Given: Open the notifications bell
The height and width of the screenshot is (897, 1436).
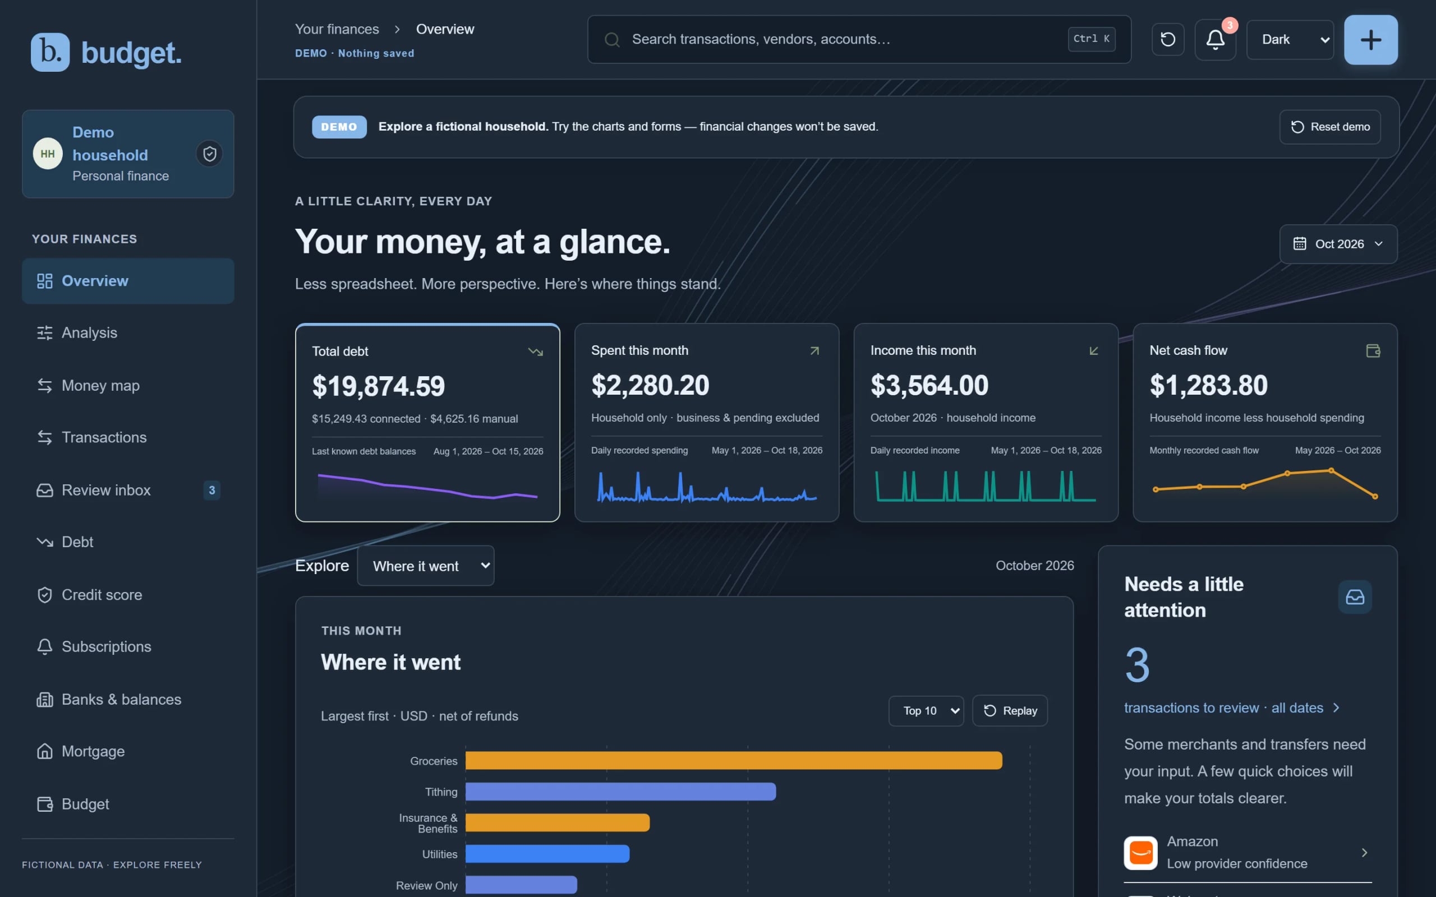Looking at the screenshot, I should point(1214,39).
